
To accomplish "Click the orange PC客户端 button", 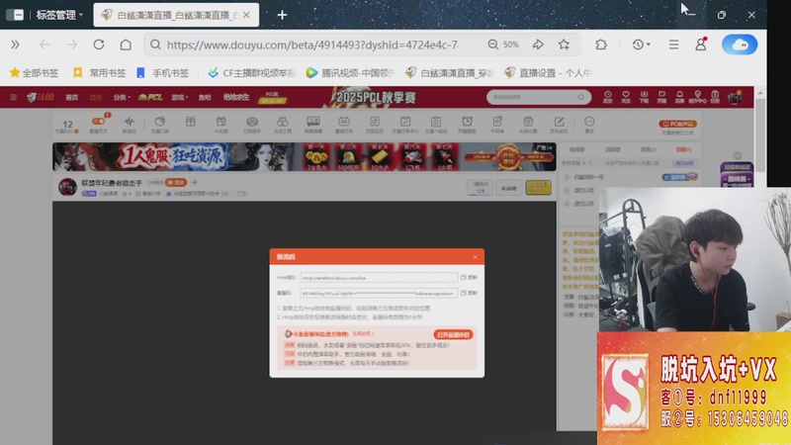I will [677, 124].
